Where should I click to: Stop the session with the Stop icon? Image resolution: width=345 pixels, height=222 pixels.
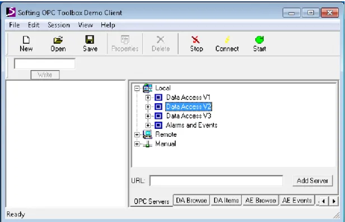pyautogui.click(x=195, y=40)
